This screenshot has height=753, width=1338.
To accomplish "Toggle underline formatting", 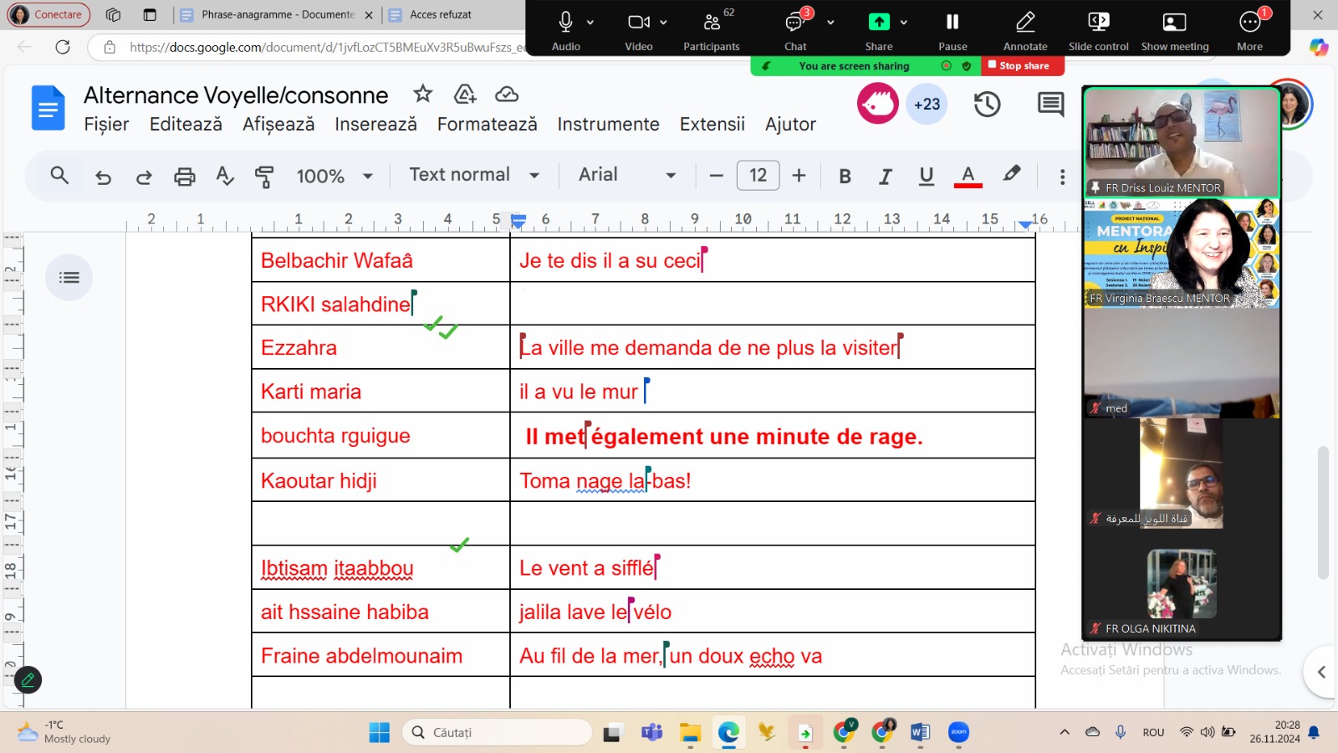I will point(926,176).
